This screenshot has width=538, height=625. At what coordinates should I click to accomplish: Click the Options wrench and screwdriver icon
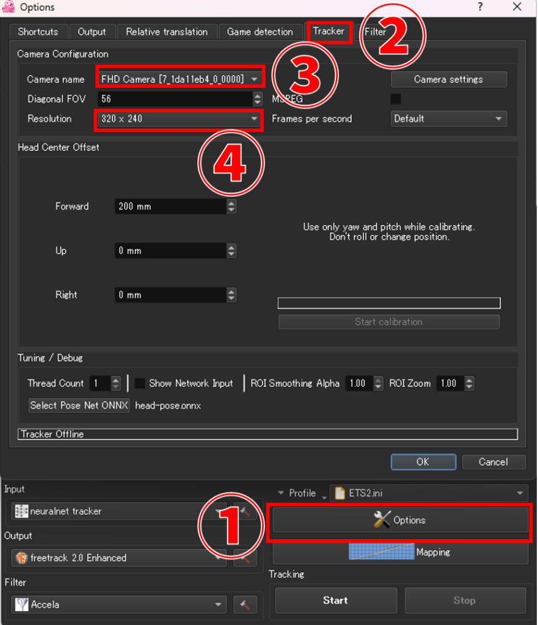click(382, 520)
